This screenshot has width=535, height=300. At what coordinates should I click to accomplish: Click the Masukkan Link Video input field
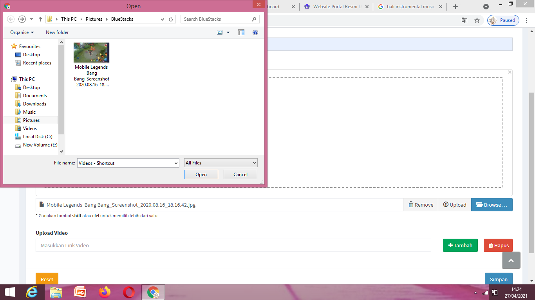tap(233, 245)
